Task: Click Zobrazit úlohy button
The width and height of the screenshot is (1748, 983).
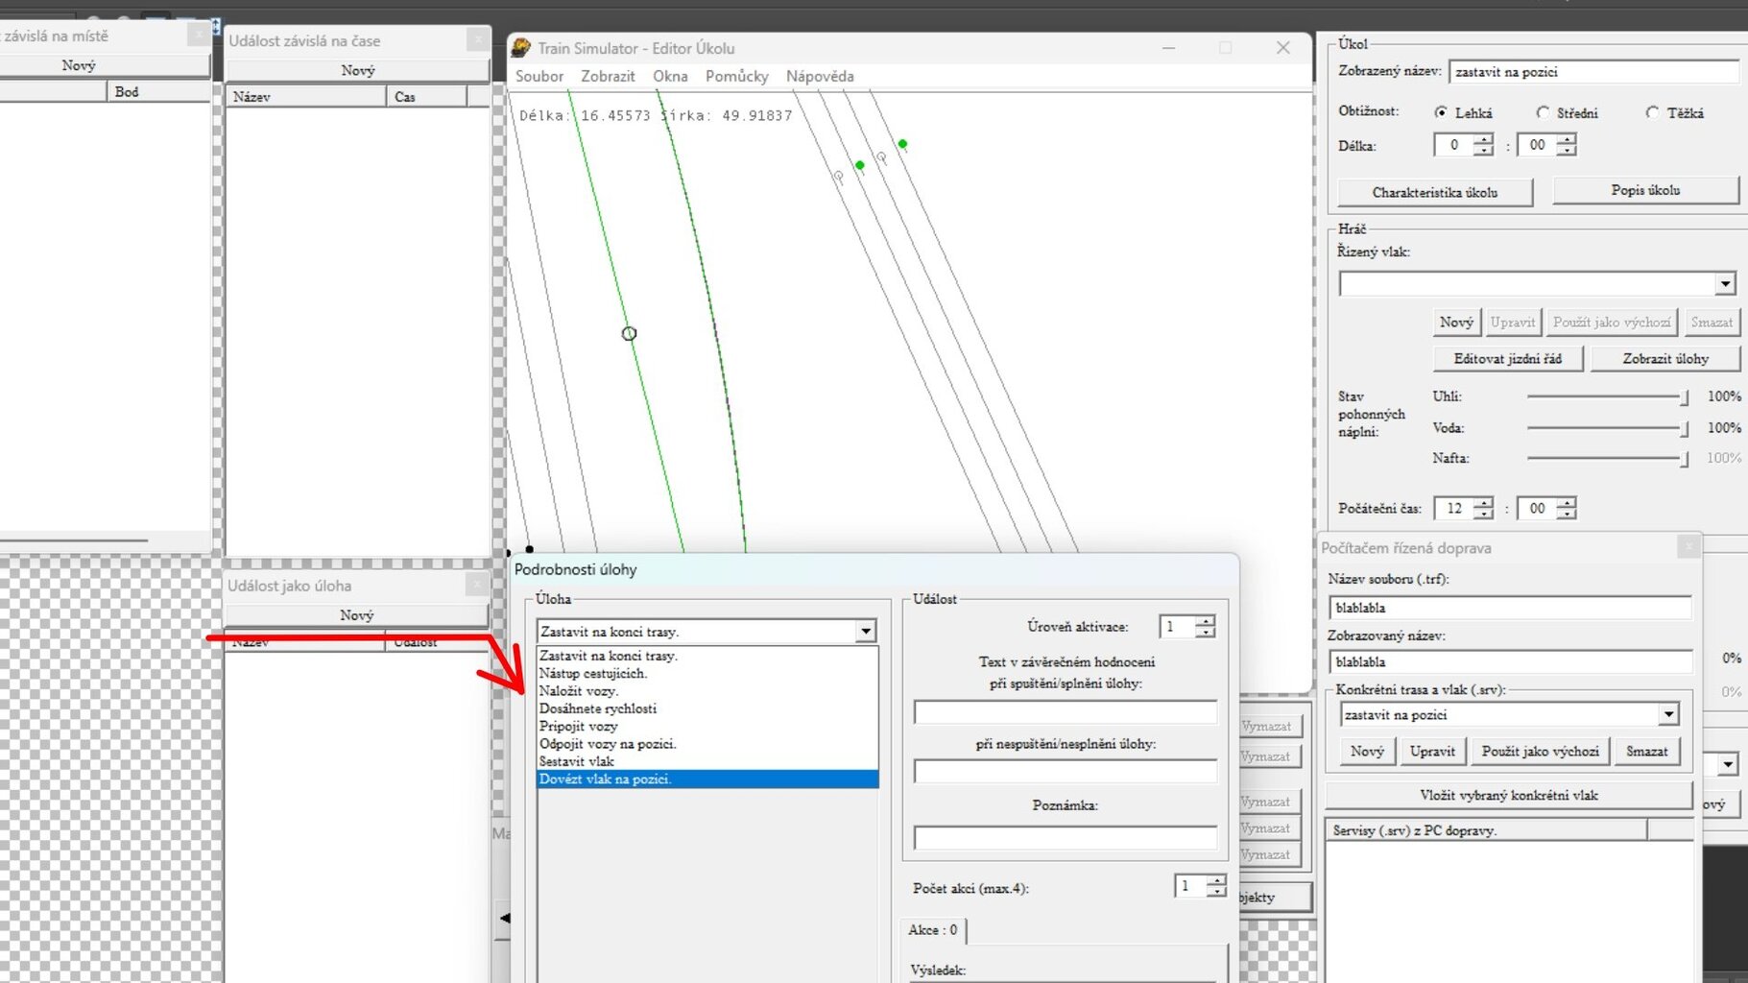Action: 1665,358
